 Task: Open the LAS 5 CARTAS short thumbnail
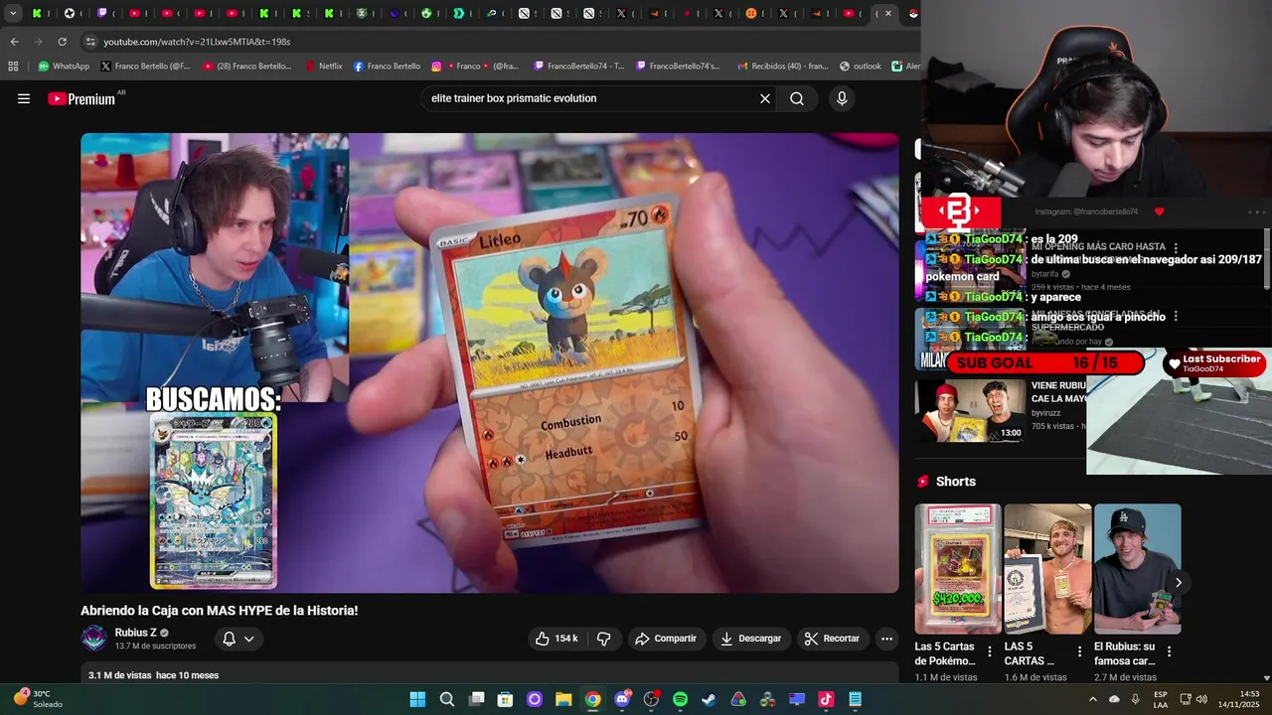point(1047,569)
